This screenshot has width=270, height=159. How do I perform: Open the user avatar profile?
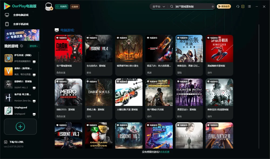coord(49,6)
